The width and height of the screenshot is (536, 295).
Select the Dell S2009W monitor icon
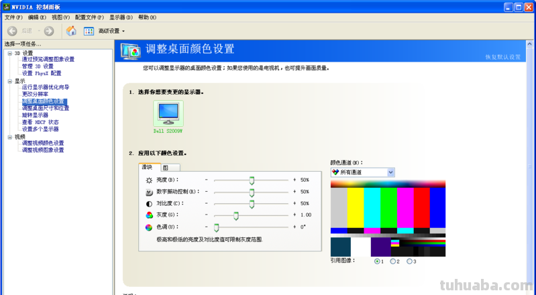click(x=168, y=113)
